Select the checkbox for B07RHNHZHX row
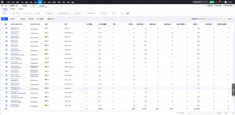 pos(3,58)
